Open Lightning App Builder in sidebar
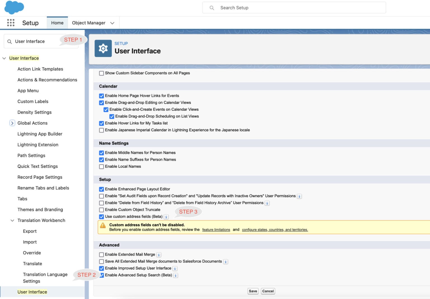 coord(40,134)
